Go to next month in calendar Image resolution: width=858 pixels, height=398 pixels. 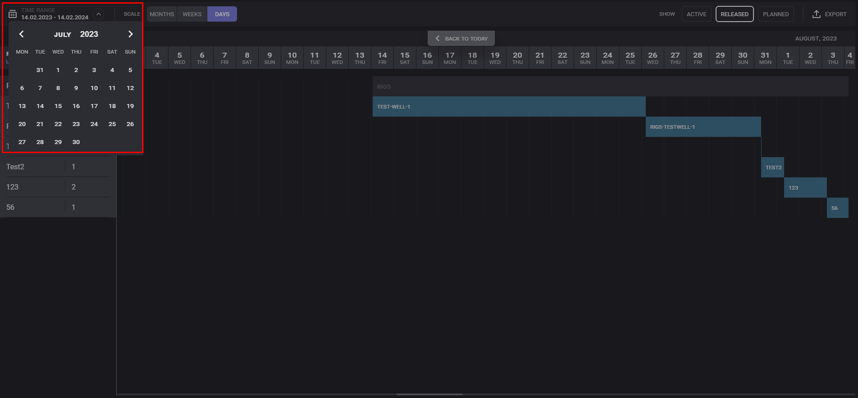[x=130, y=34]
